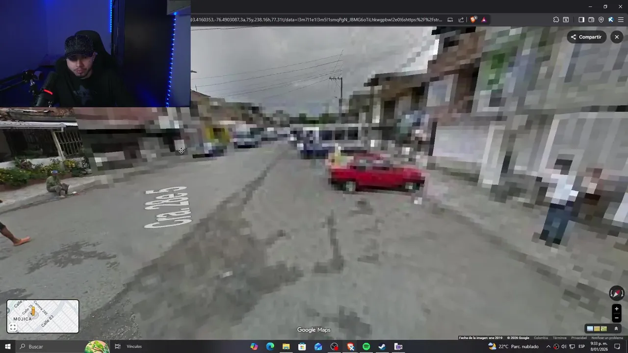Open File Explorer from the taskbar
This screenshot has width=628, height=353.
coord(286,347)
